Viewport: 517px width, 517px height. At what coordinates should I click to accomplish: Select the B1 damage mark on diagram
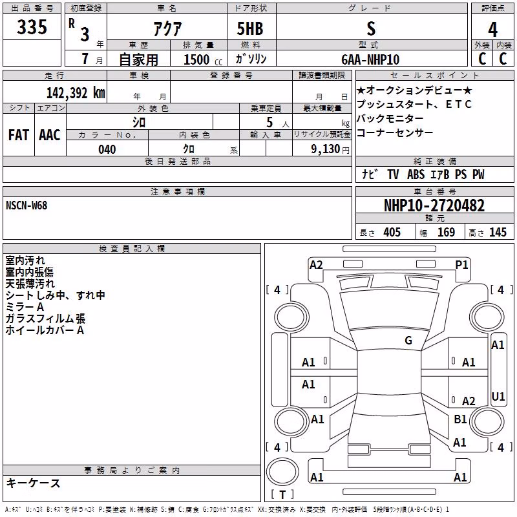pyautogui.click(x=460, y=419)
